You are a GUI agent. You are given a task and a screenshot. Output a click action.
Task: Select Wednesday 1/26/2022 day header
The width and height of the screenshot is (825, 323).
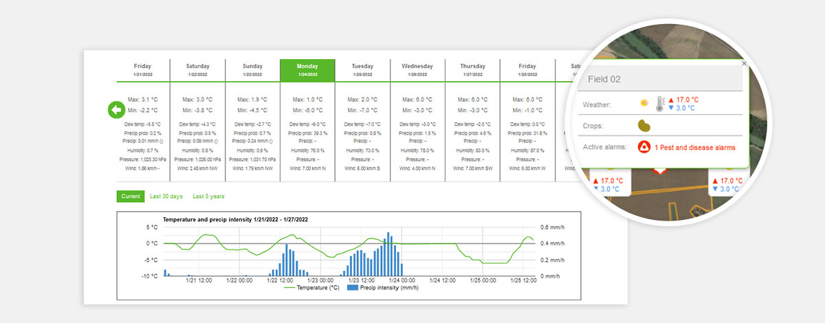pyautogui.click(x=417, y=70)
